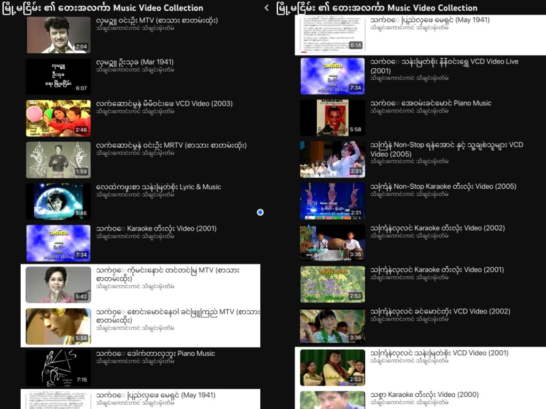
Task: Open the 7:15 Piano Music sketch thumbnail
Action: point(59,368)
